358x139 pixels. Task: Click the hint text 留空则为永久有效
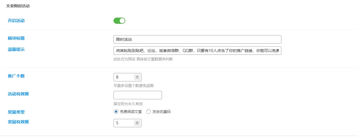(128, 104)
